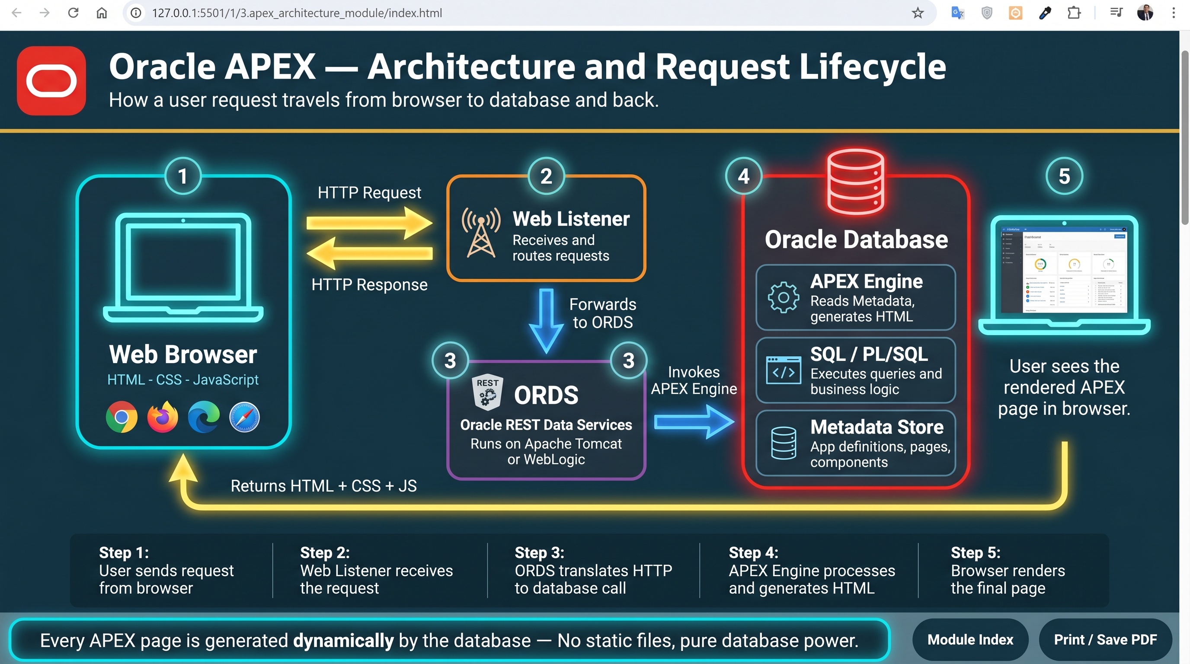
Task: Open the media controls icon in toolbar
Action: click(1116, 13)
